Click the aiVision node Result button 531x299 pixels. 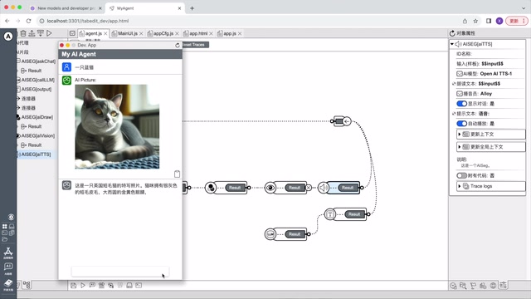point(295,188)
